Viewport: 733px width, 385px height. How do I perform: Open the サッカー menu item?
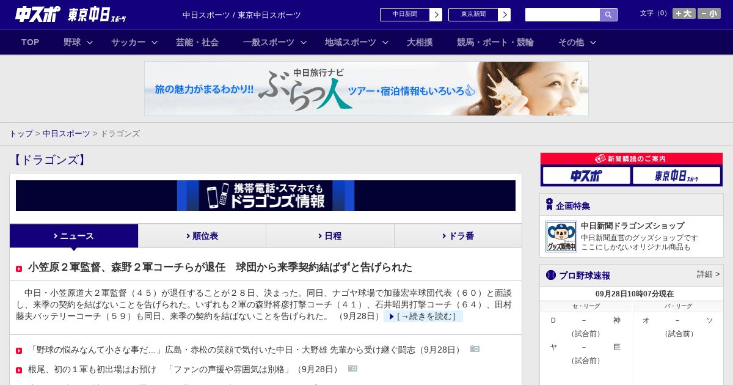click(128, 42)
